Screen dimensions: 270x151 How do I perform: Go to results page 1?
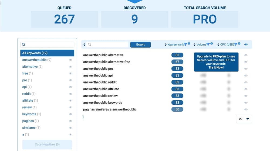click(83, 117)
